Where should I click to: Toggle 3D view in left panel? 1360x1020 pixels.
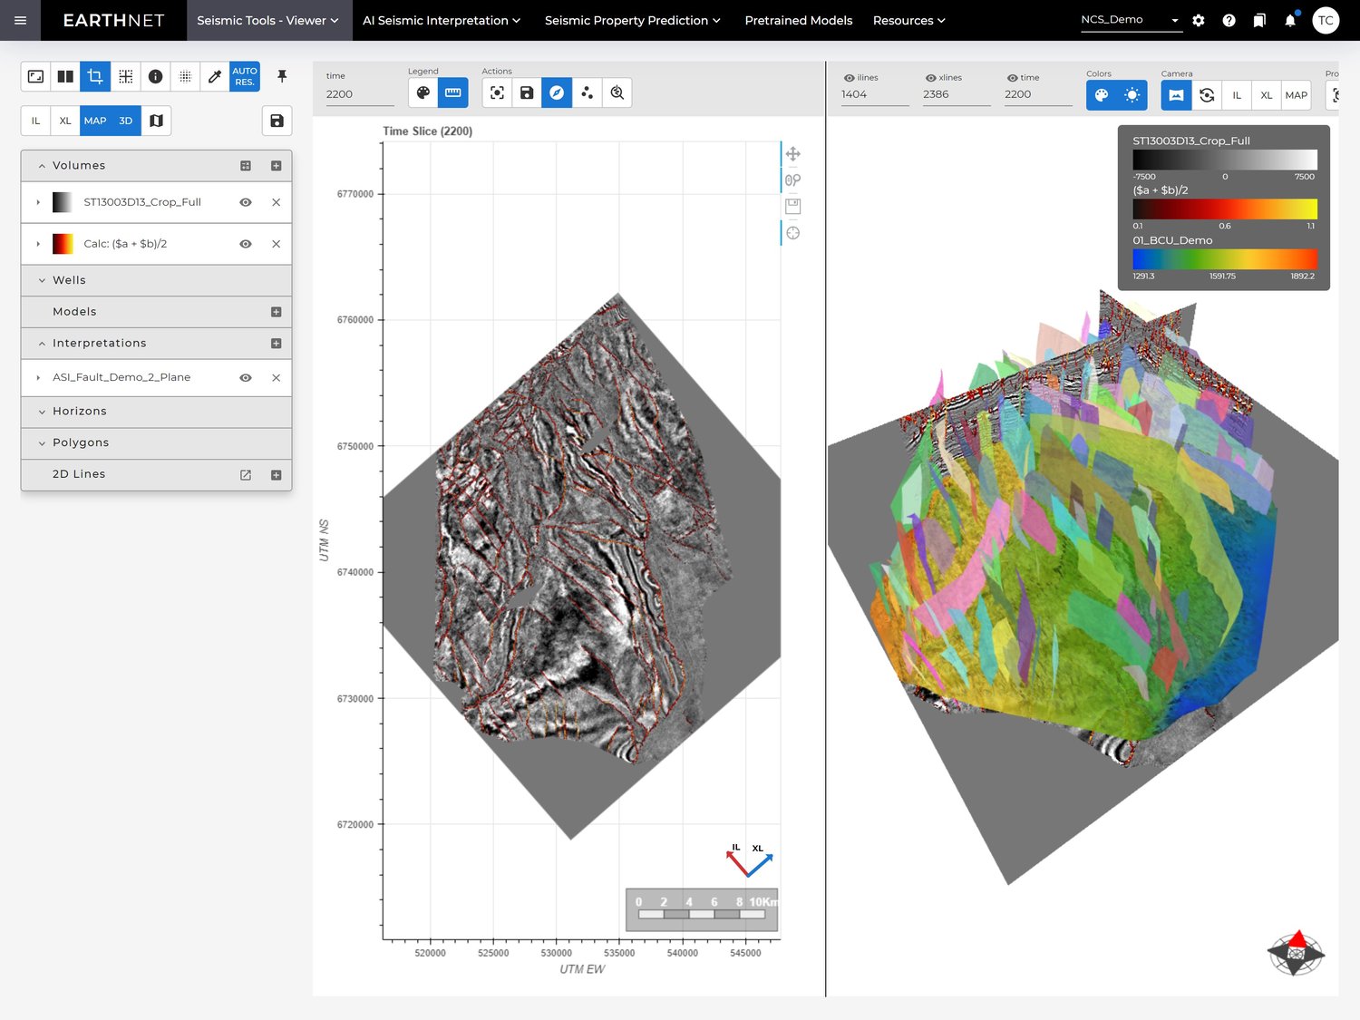coord(126,121)
